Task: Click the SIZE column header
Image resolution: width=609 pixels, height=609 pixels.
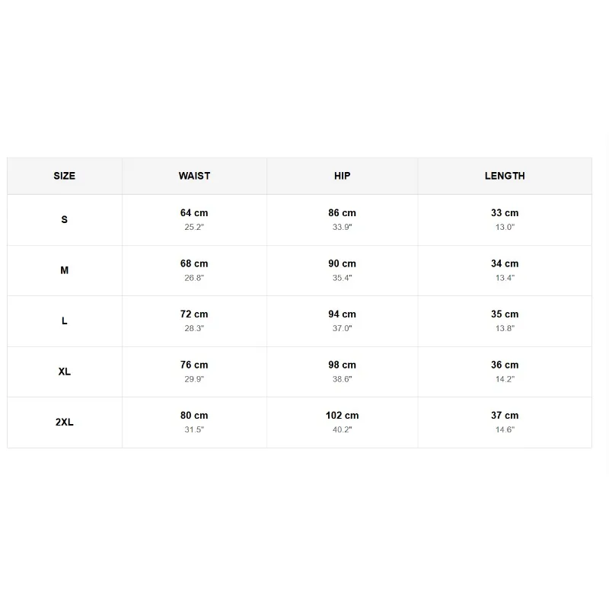Action: click(x=65, y=176)
